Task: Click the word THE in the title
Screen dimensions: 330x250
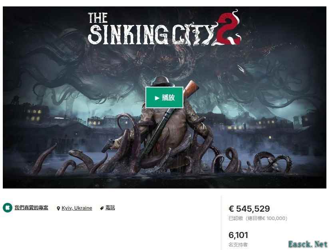Action: [x=98, y=18]
